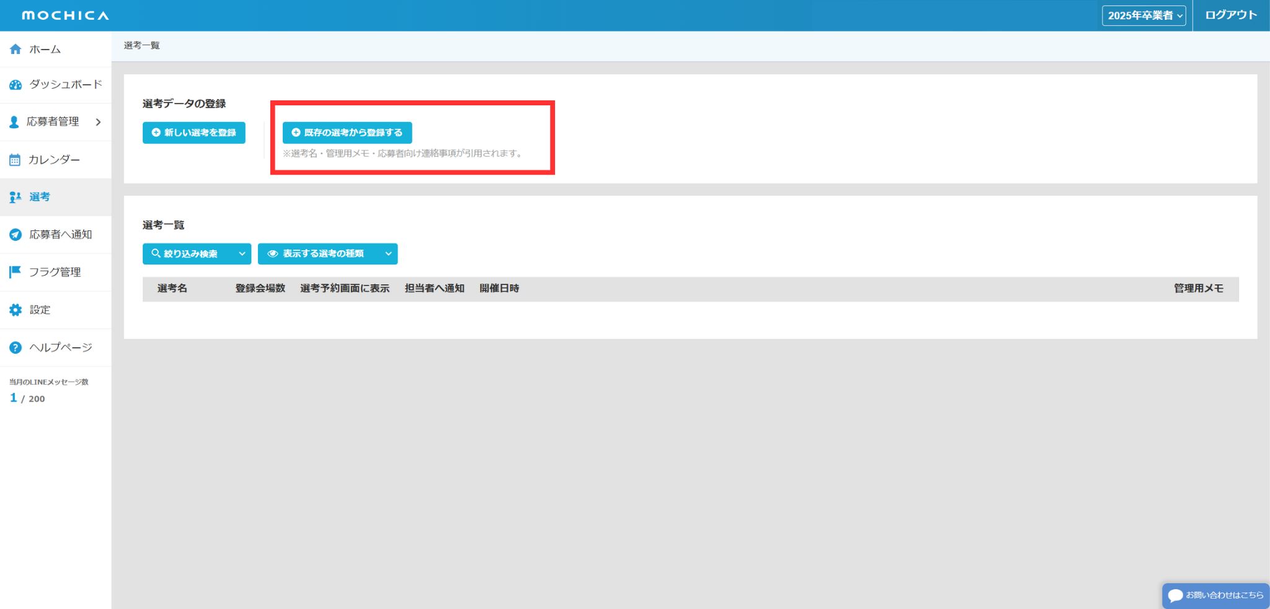Click the 既存の選考から登録する button

click(347, 133)
